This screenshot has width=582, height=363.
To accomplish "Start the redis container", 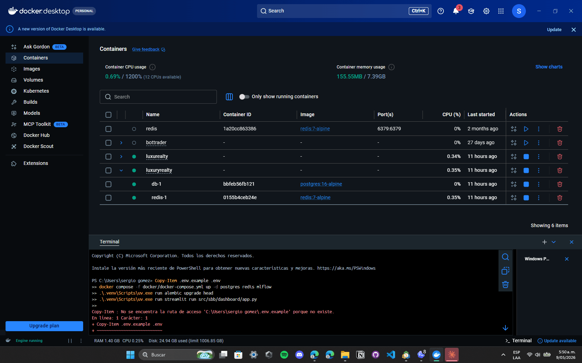I will click(x=526, y=129).
